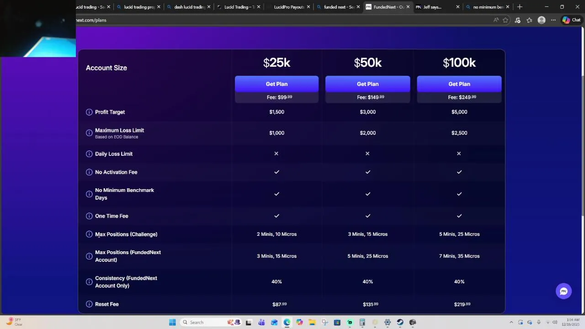
Task: Open Calculator from the taskbar
Action: (x=362, y=322)
